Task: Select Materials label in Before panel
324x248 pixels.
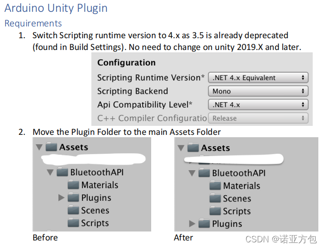Action: [x=100, y=185]
